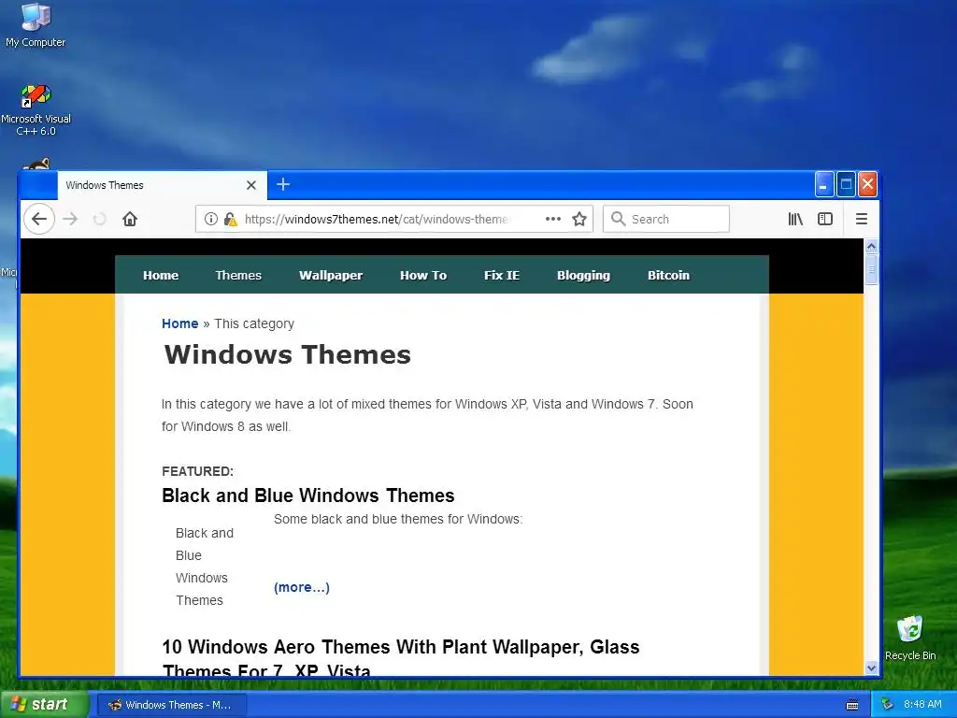Click the 8:48 AM clock

pos(922,704)
